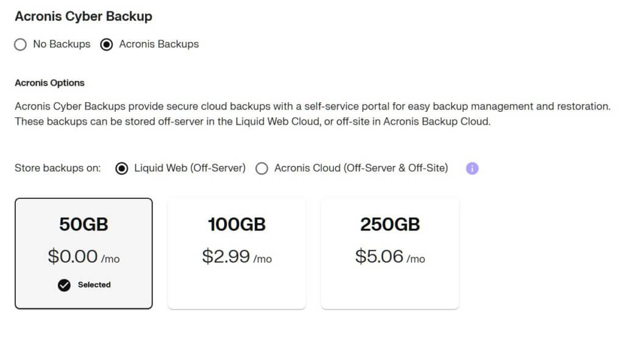Select the 100GB backup plan card
The image size is (624, 343).
coord(237,253)
